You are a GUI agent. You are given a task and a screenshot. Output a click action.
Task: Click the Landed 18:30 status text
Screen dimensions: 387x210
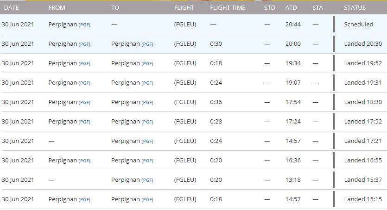point(363,102)
